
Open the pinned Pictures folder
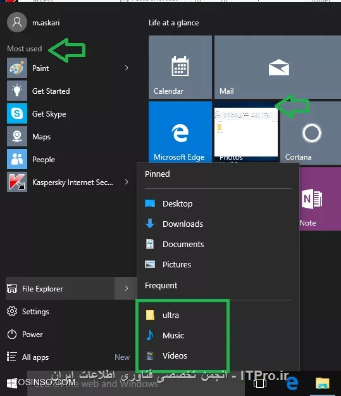pyautogui.click(x=218, y=264)
